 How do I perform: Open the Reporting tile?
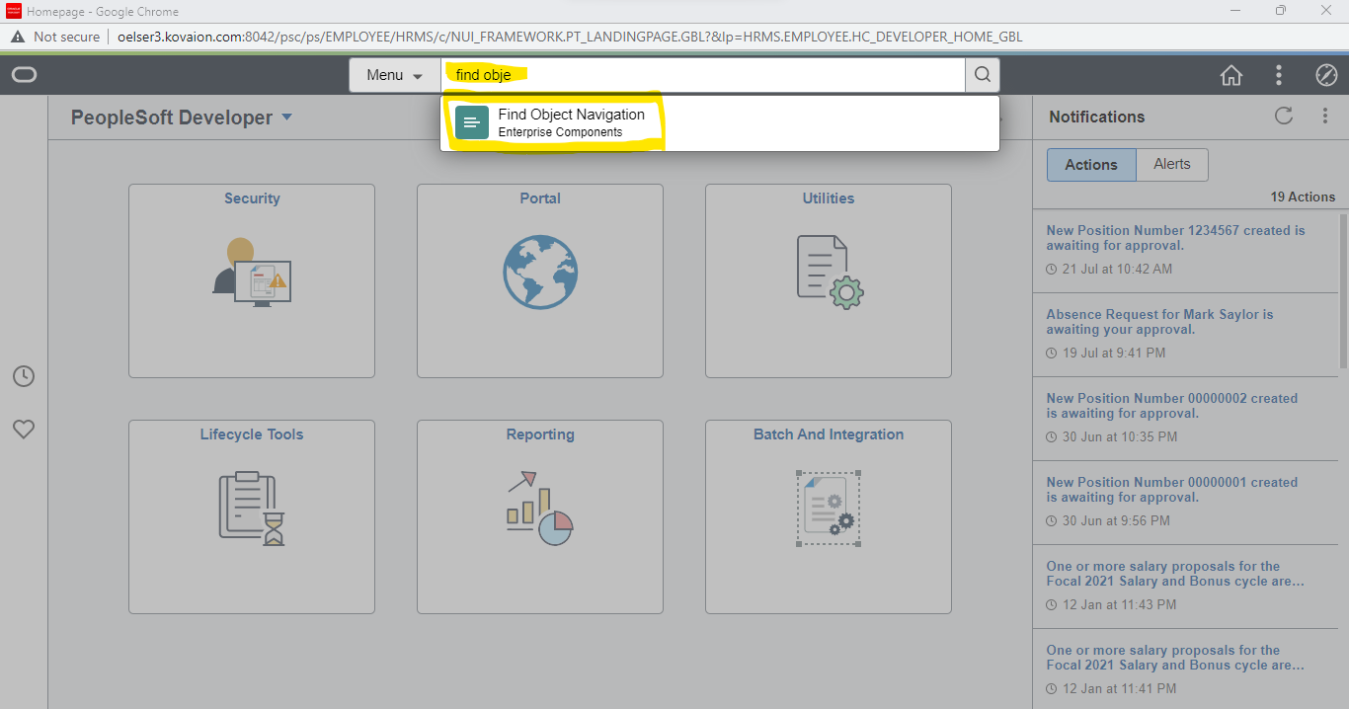[x=539, y=516]
